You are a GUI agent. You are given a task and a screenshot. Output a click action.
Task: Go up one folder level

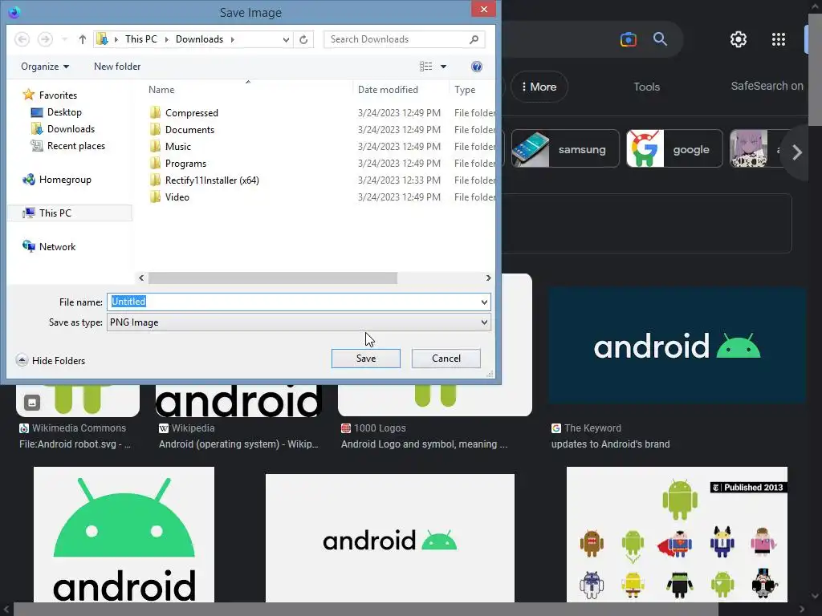click(83, 39)
